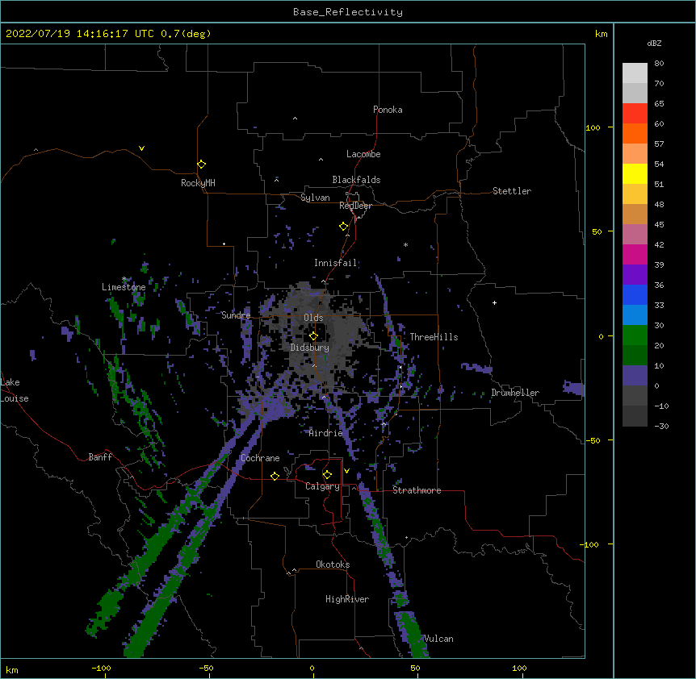Viewport: 696px width, 679px height.
Task: Click the violet 36-39 dBZ legend swatch
Action: point(635,275)
